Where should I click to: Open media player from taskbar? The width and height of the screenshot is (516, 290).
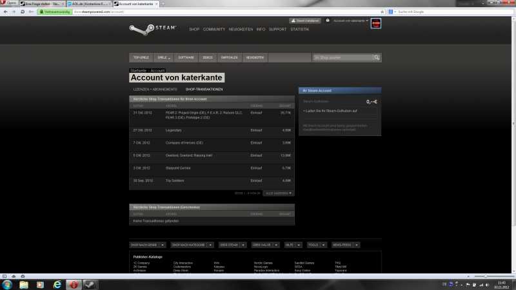(40, 285)
